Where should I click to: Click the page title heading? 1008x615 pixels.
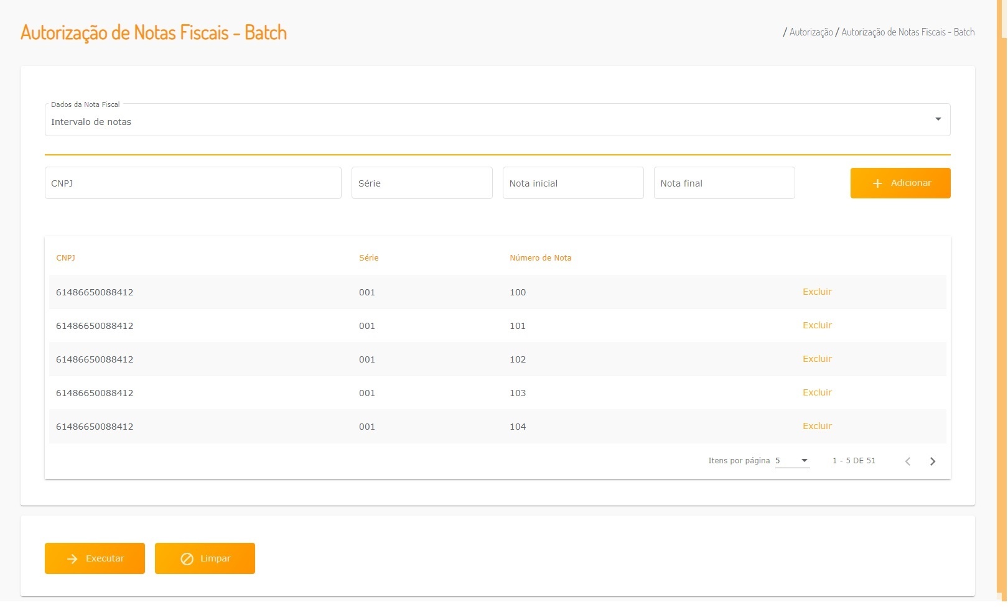(x=154, y=32)
